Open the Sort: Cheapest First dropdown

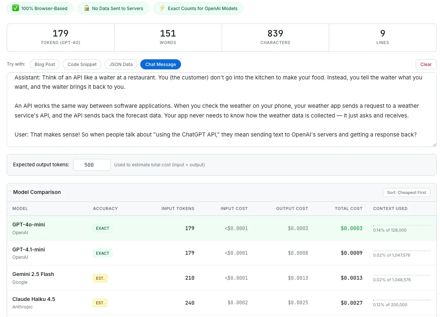point(406,192)
